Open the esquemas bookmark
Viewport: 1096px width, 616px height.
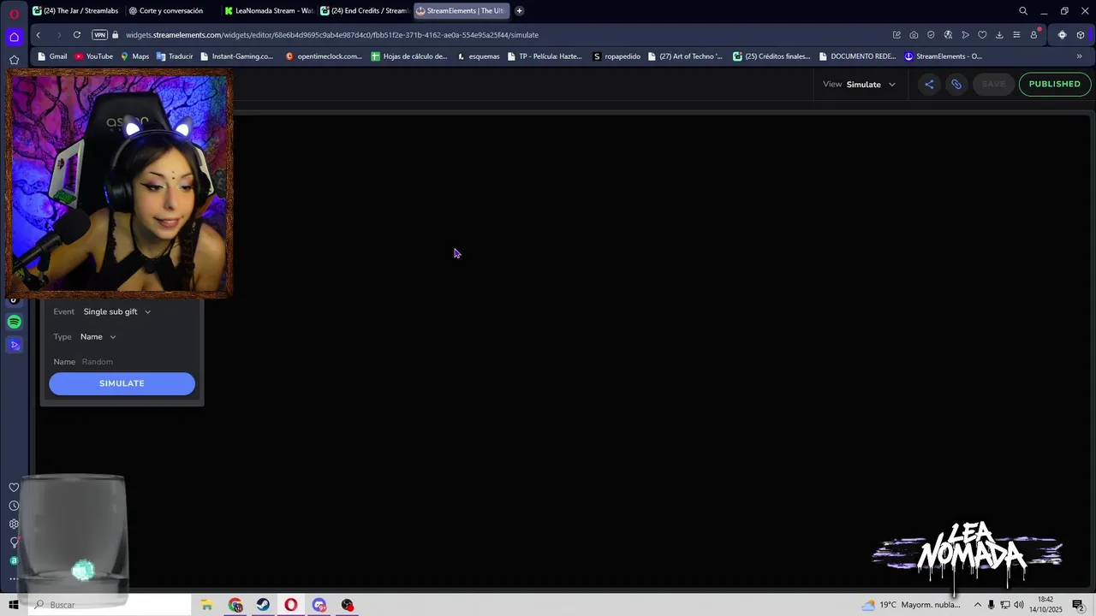pyautogui.click(x=479, y=56)
